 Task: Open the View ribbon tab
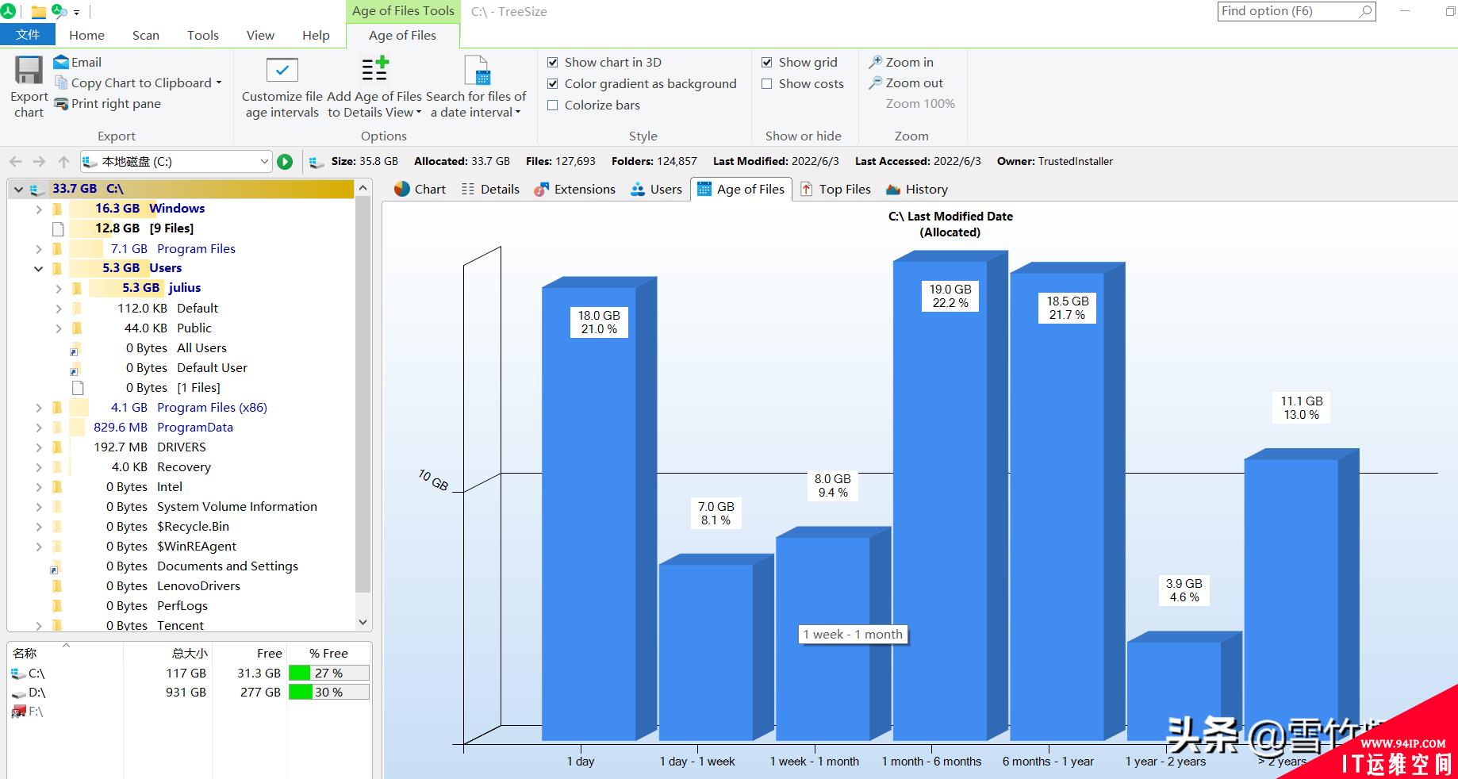click(260, 35)
